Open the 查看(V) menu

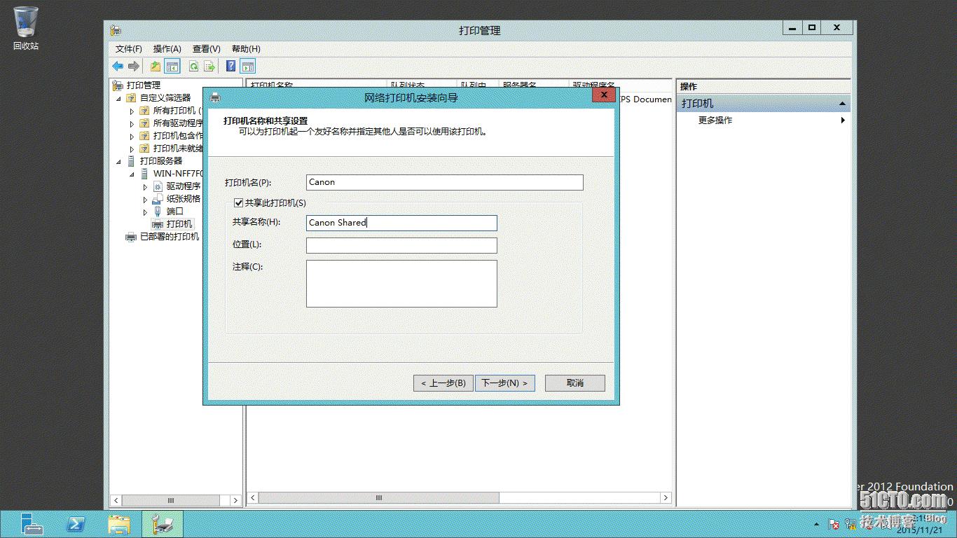coord(205,49)
